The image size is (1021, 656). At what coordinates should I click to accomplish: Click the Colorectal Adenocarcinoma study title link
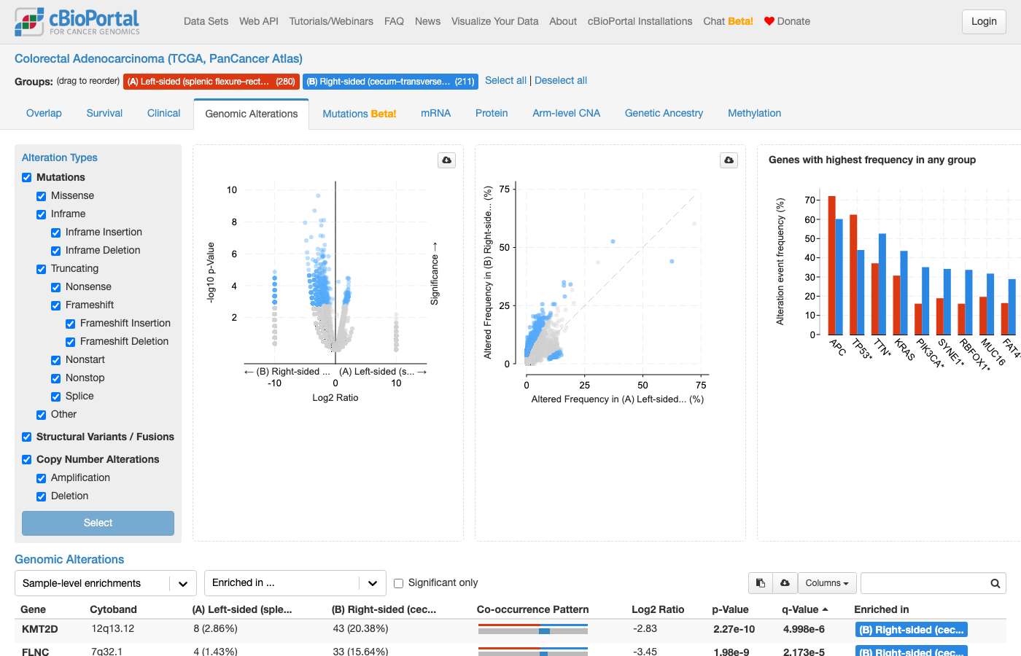(x=158, y=58)
